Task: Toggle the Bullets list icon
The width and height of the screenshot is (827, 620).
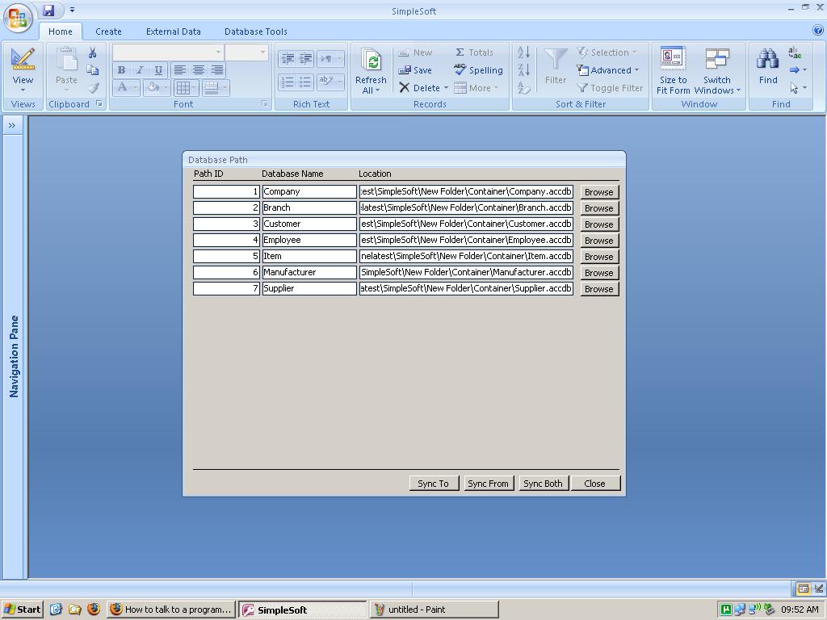Action: click(x=306, y=82)
